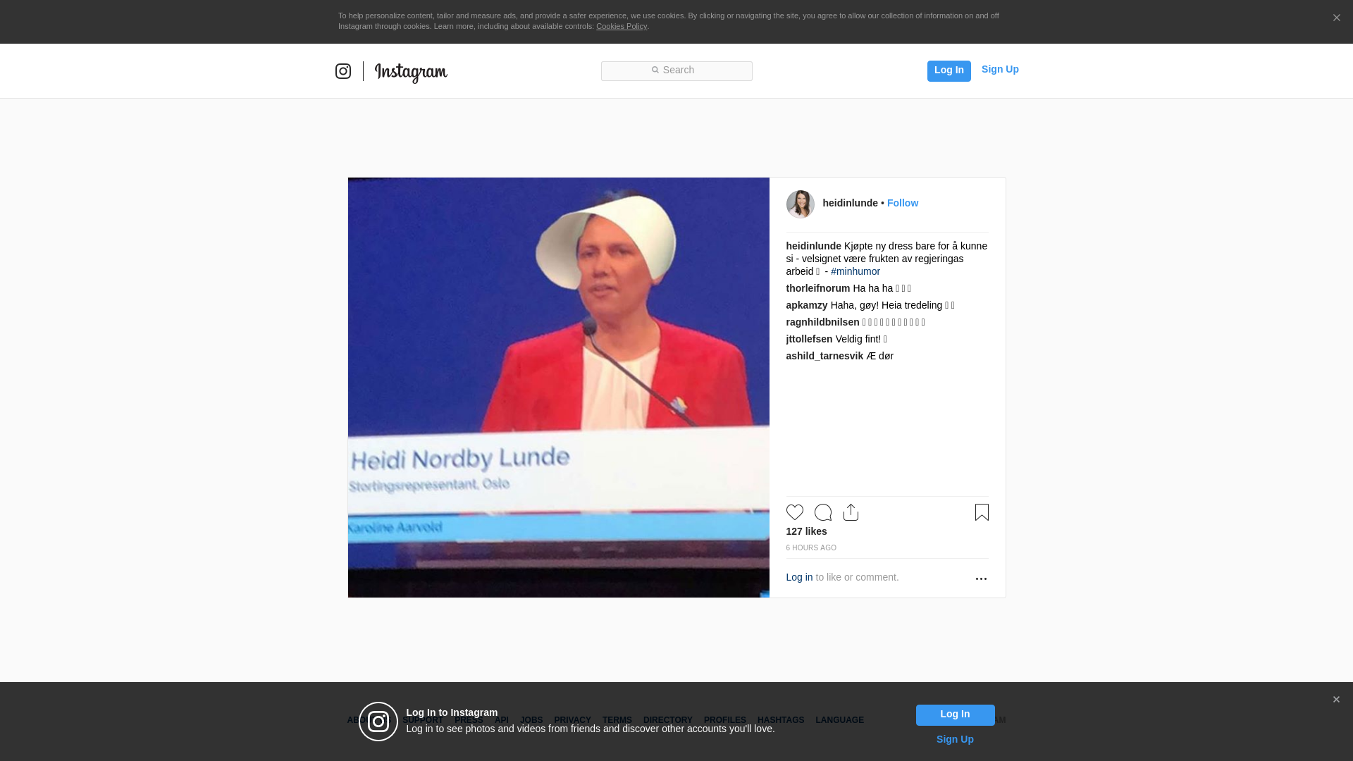This screenshot has height=761, width=1353.
Task: Open the PRIVACY footer link
Action: click(572, 720)
